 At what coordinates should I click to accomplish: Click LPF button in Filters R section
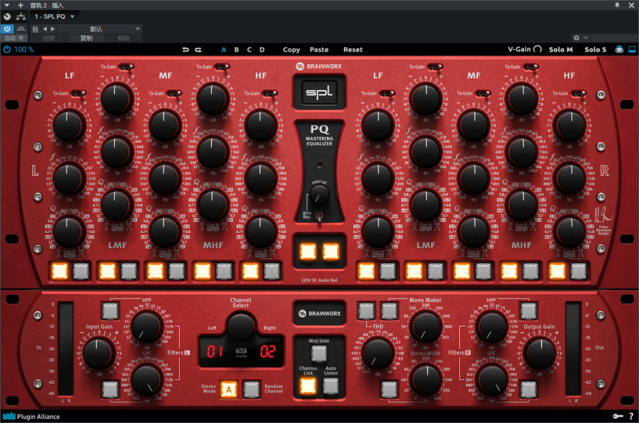click(x=529, y=389)
